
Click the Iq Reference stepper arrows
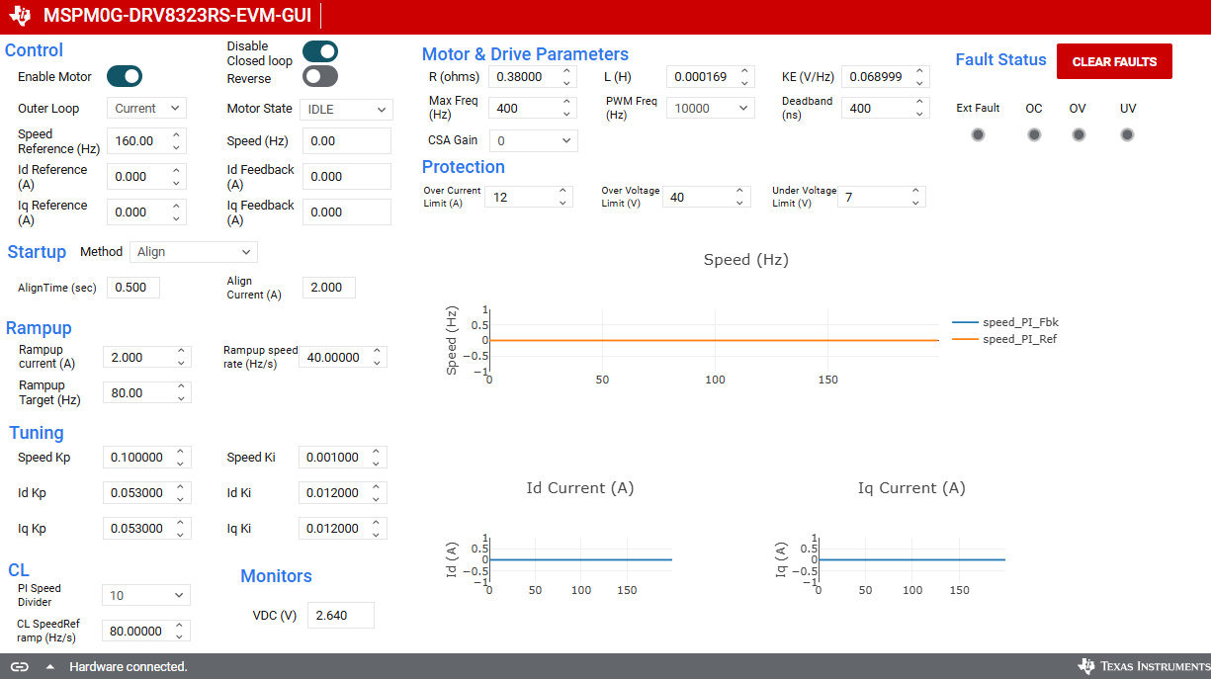pyautogui.click(x=176, y=212)
